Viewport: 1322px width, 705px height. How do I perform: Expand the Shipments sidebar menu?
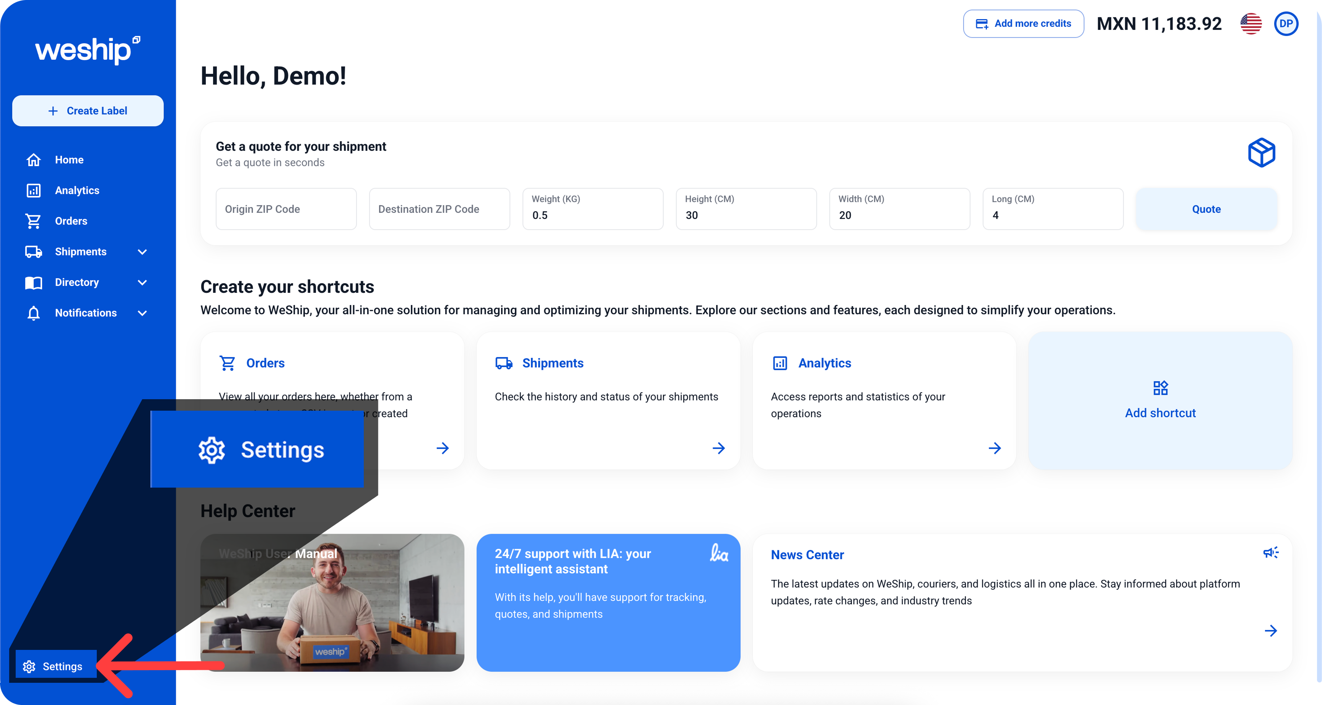142,251
